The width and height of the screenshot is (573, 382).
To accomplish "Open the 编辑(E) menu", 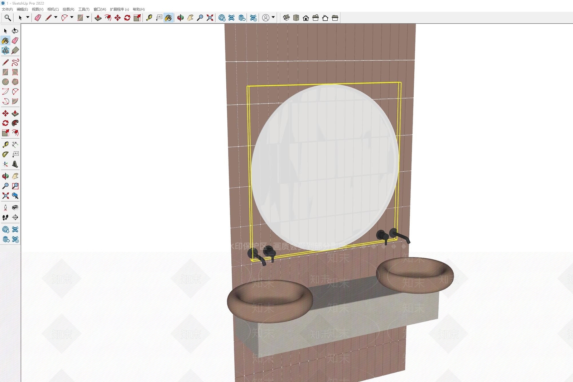I will point(22,9).
